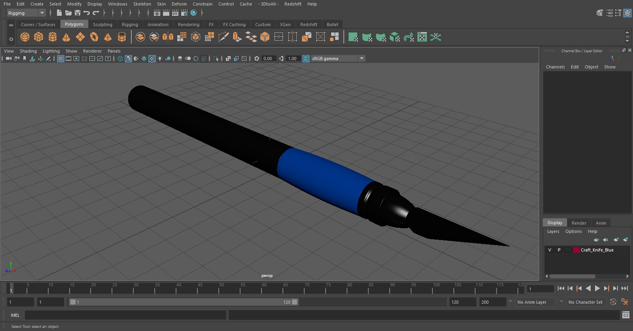Open the layer editor Layers menu

[553, 231]
